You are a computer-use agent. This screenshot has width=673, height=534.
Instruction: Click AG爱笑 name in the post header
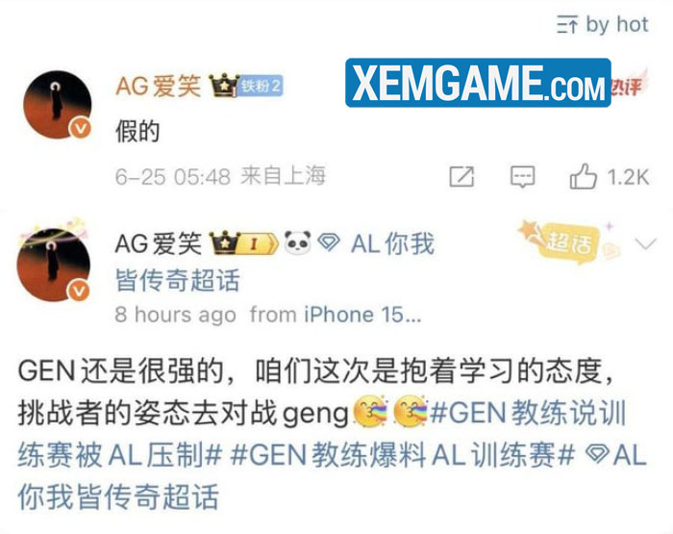(159, 243)
